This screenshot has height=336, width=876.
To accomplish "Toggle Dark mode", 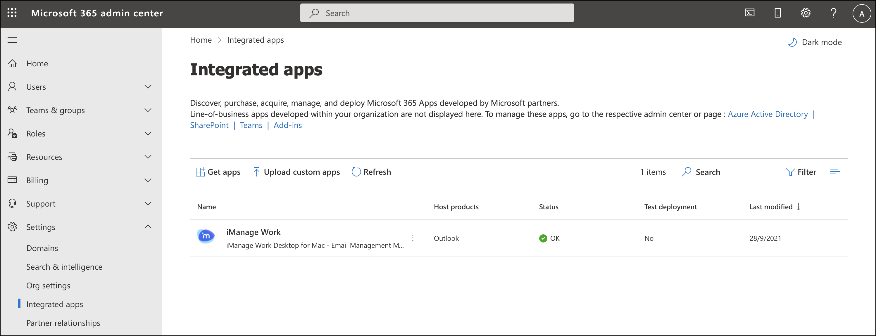I will [815, 42].
